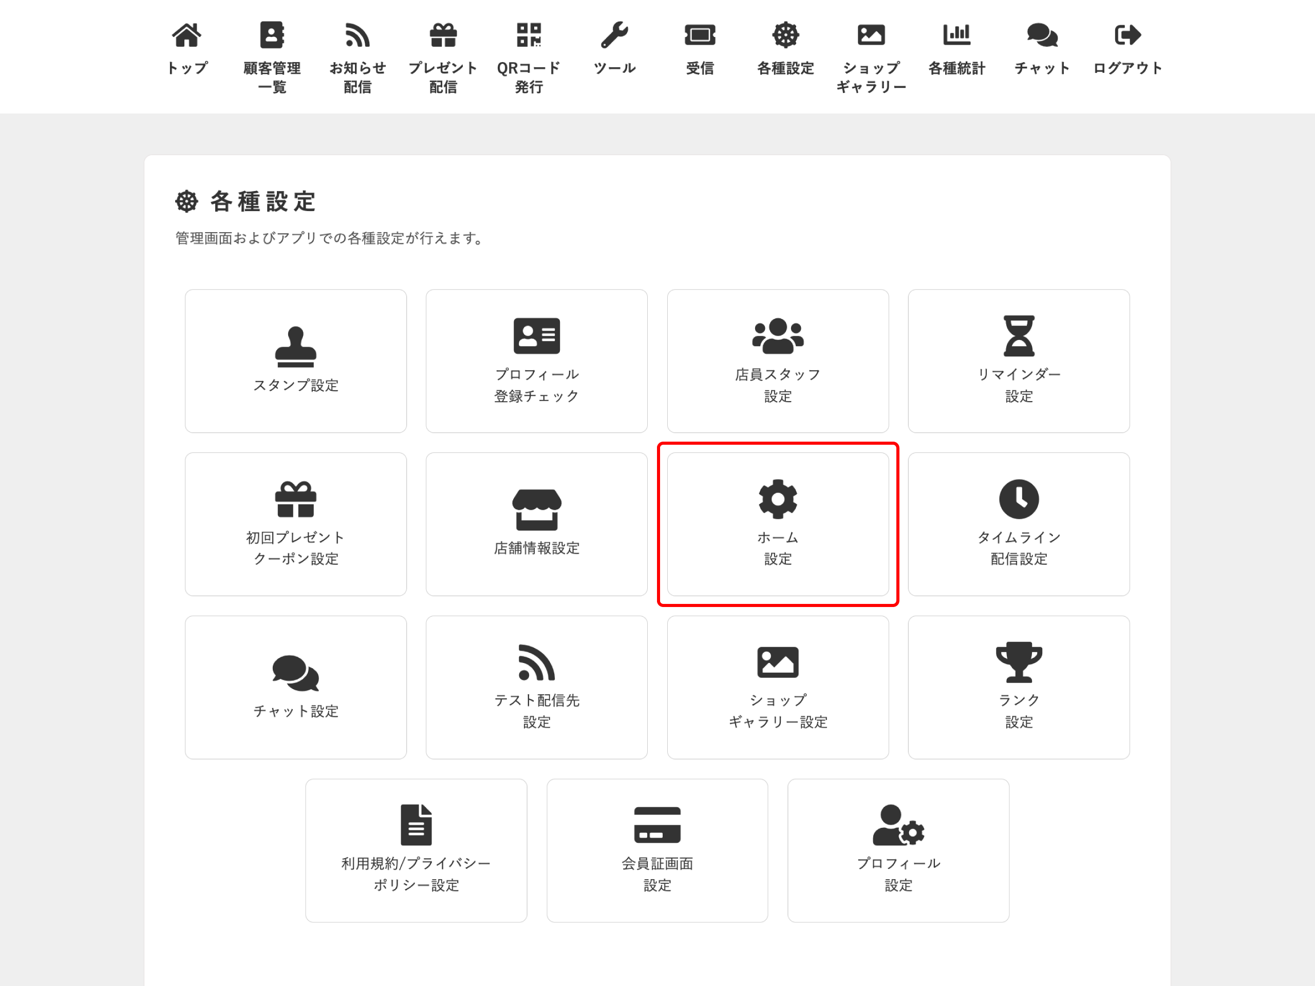Screen dimensions: 1315x986
Task: Open リマインダー設定 card
Action: (x=1018, y=361)
